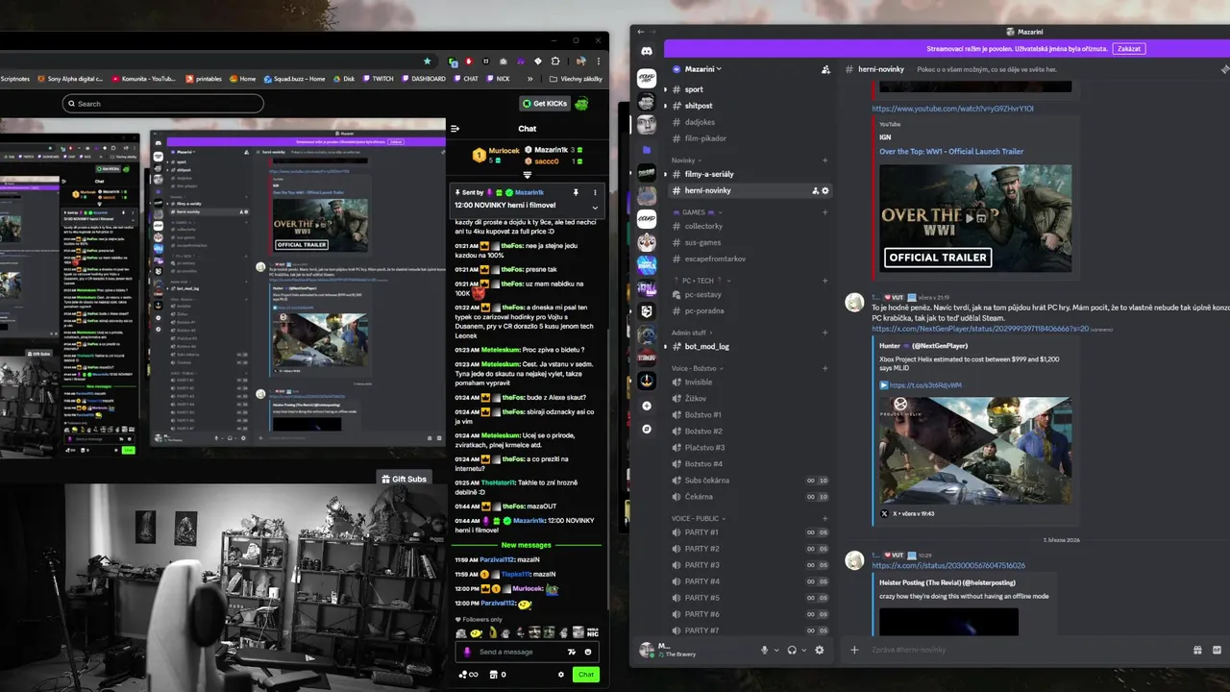This screenshot has height=692, width=1230.
Task: Open NICK bookmark in browser bar
Action: (498, 79)
